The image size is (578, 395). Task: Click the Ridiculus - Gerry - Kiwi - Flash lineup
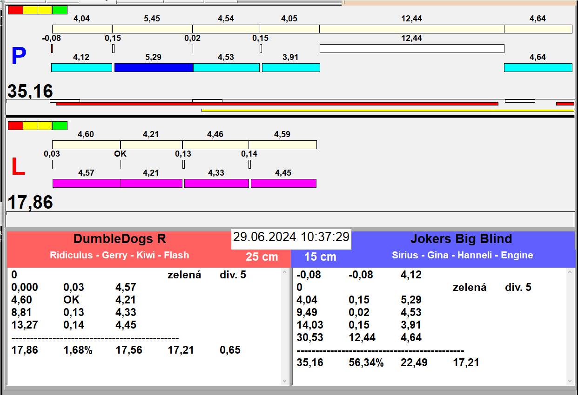click(x=119, y=255)
